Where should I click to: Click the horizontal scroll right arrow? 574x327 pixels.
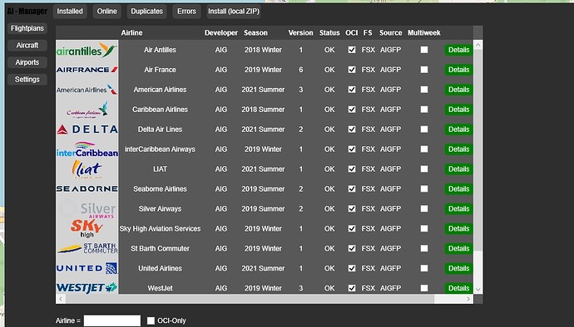[468, 299]
